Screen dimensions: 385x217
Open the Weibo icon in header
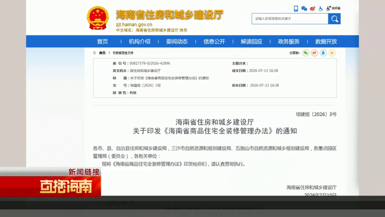click(312, 9)
